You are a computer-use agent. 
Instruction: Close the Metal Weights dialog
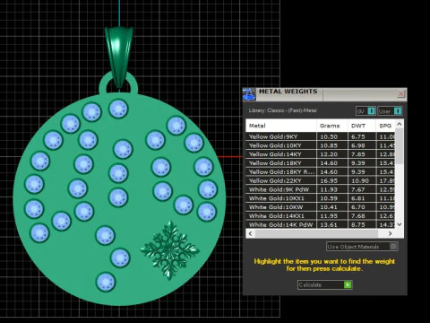(400, 94)
